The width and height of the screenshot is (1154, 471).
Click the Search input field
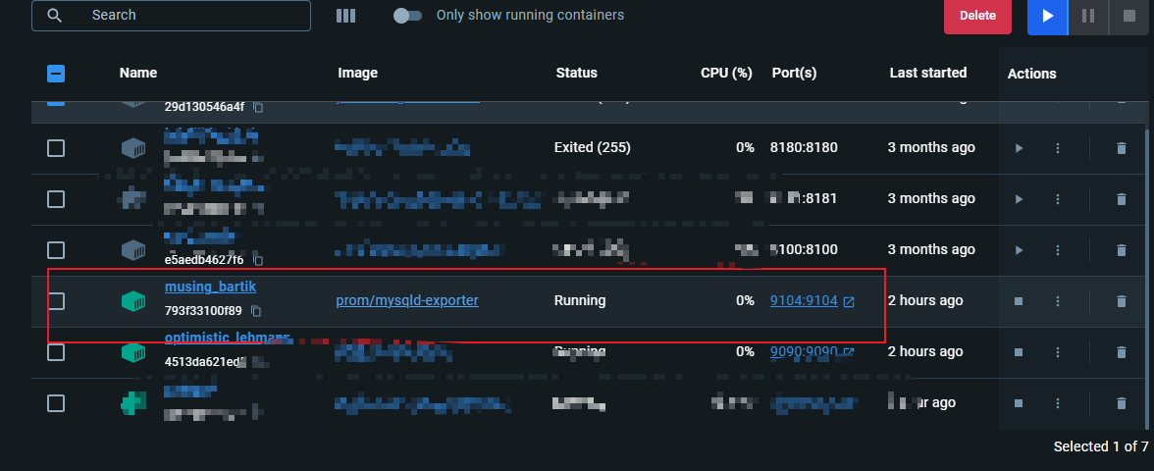171,16
